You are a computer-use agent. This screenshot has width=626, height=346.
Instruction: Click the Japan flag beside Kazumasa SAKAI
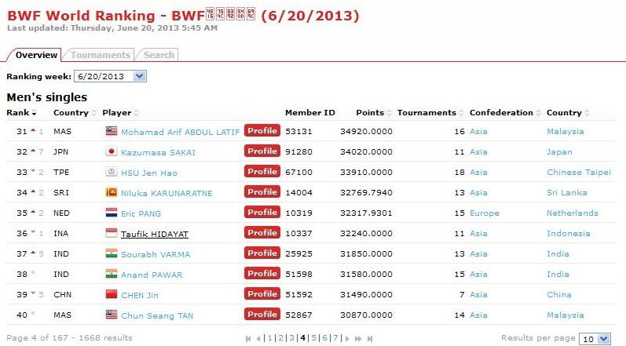[x=112, y=151]
